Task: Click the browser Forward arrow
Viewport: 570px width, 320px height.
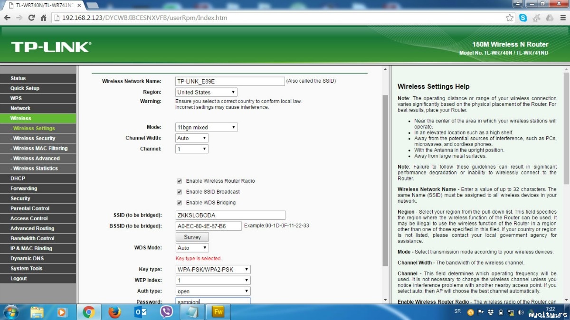Action: click(19, 18)
